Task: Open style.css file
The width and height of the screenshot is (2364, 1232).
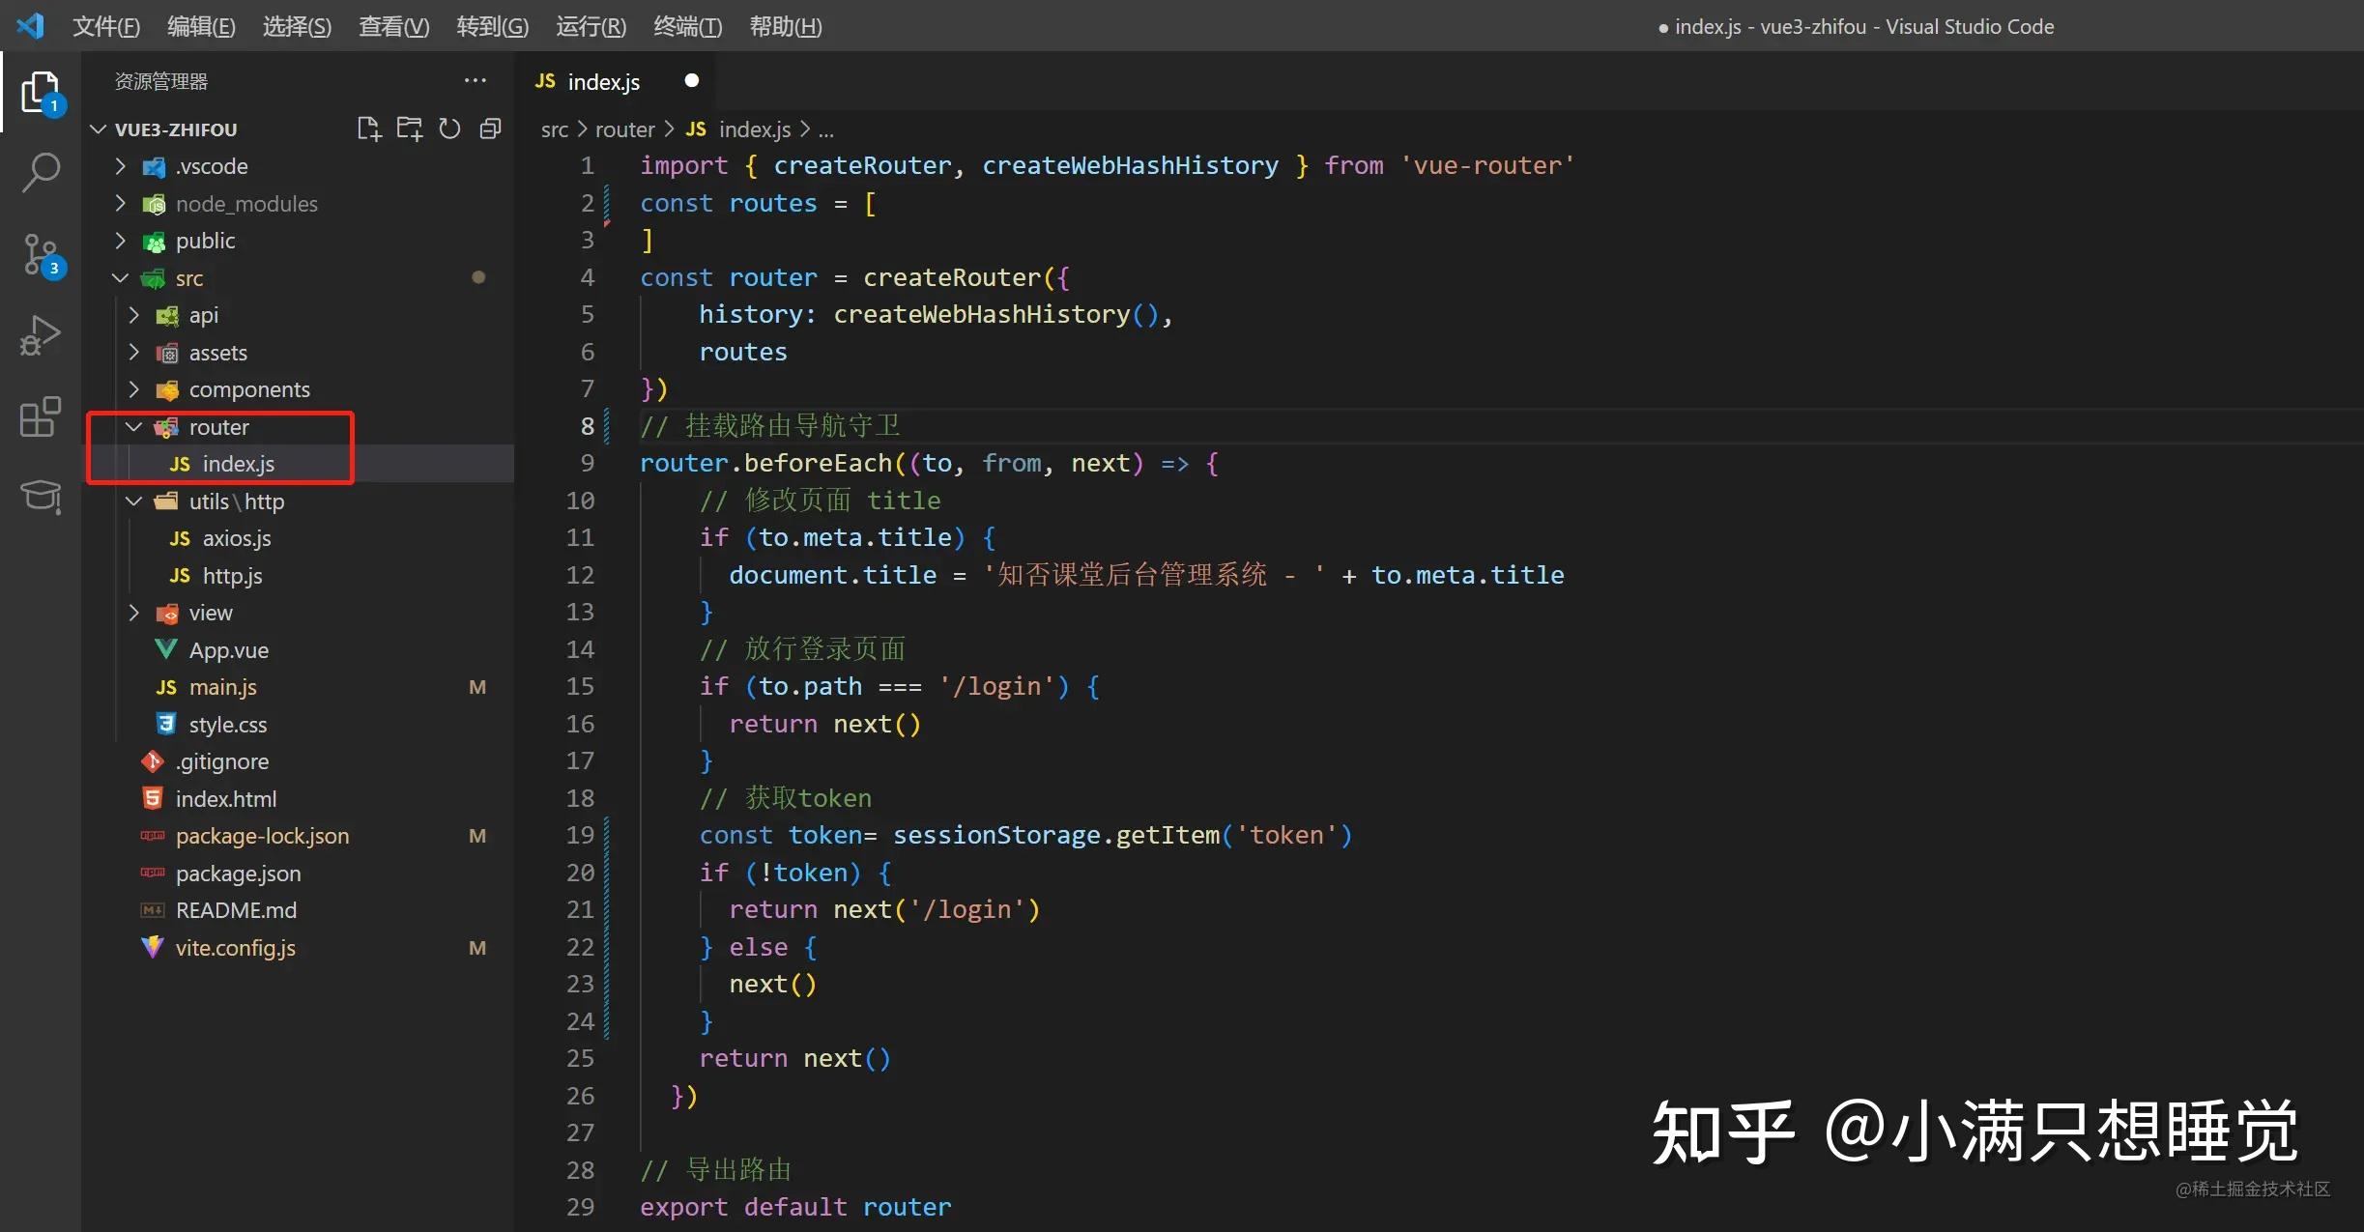Action: pyautogui.click(x=300, y=725)
